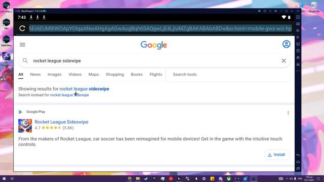
Task: Click the highlighted URL address bar
Action: 160,28
